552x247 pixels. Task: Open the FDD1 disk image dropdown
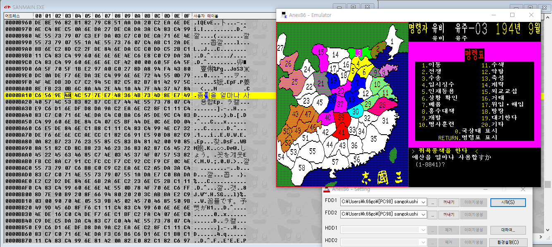tap(423, 202)
